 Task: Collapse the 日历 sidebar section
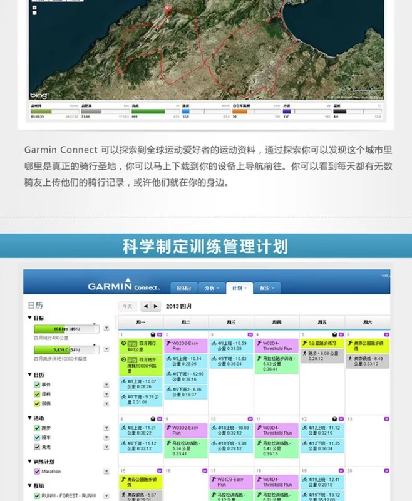pyautogui.click(x=29, y=374)
